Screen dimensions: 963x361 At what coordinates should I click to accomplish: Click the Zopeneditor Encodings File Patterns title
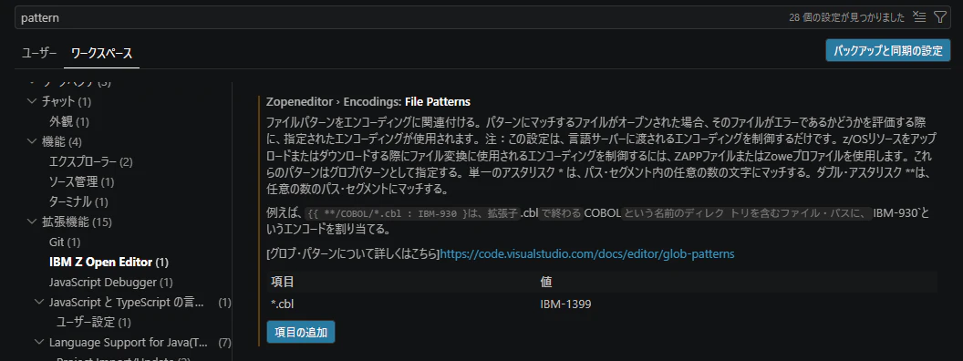point(368,101)
